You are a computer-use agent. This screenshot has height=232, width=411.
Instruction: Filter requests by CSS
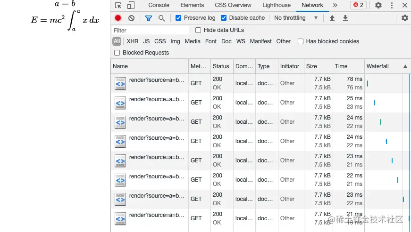point(160,41)
